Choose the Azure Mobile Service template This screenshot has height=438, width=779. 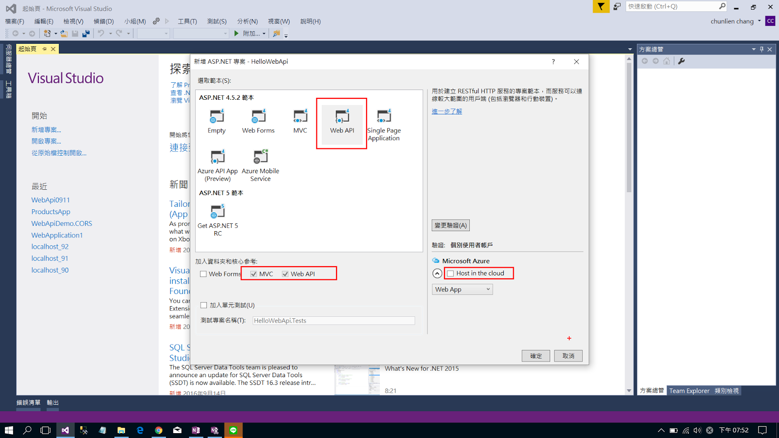point(260,166)
